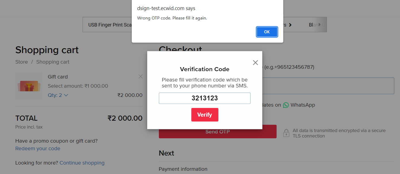
Task: Follow the Continue shopping link
Action: 82,163
